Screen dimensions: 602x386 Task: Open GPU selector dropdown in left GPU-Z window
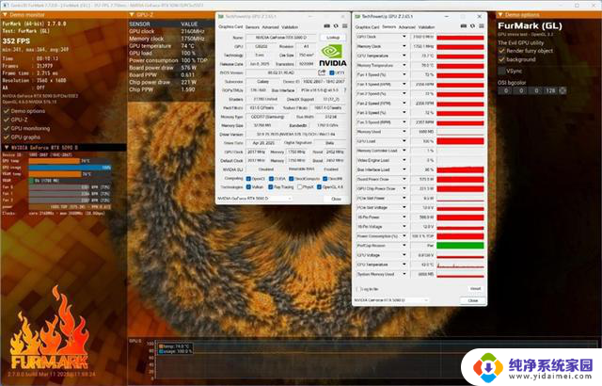(255, 199)
